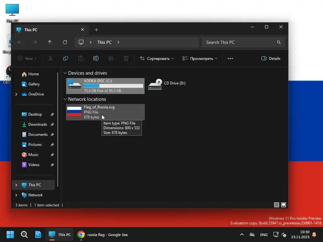Click the Copy icon in toolbar
The image size is (323, 242).
pyautogui.click(x=66, y=58)
